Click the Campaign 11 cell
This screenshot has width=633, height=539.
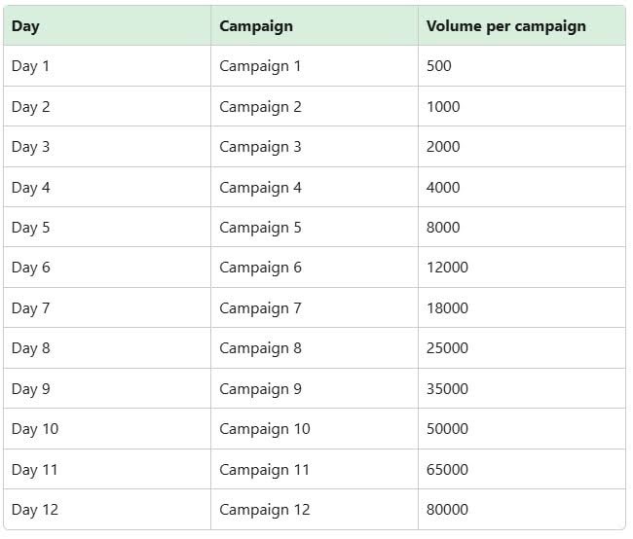pyautogui.click(x=264, y=470)
